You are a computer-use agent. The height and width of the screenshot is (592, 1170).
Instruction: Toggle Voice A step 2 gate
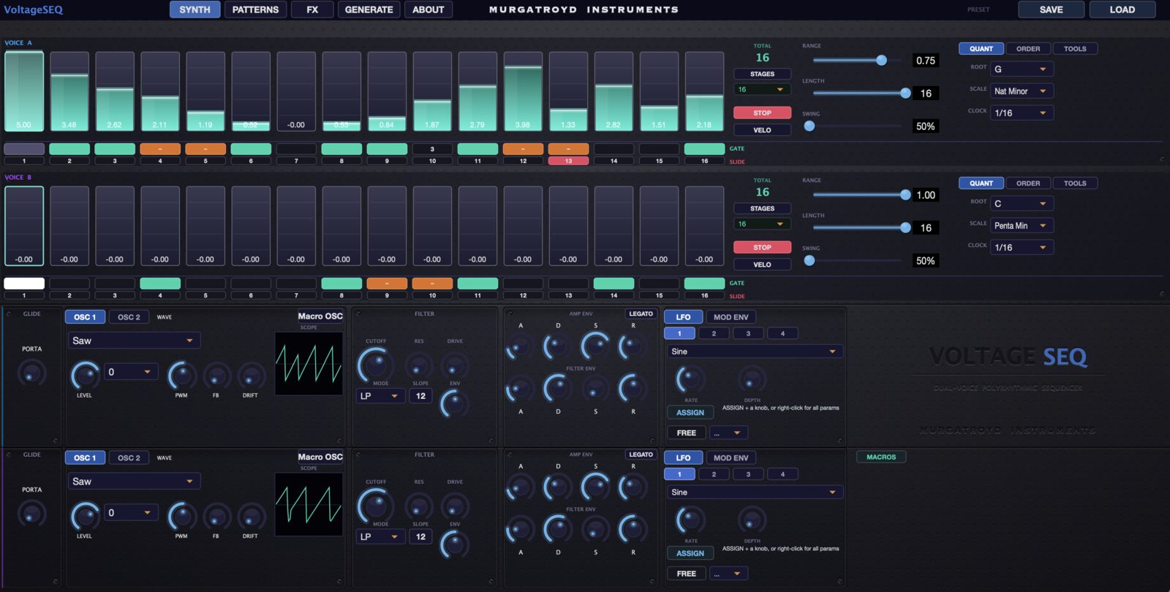coord(69,149)
